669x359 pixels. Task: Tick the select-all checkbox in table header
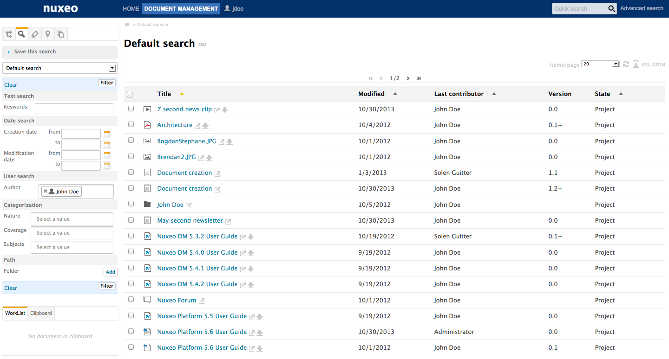click(130, 94)
